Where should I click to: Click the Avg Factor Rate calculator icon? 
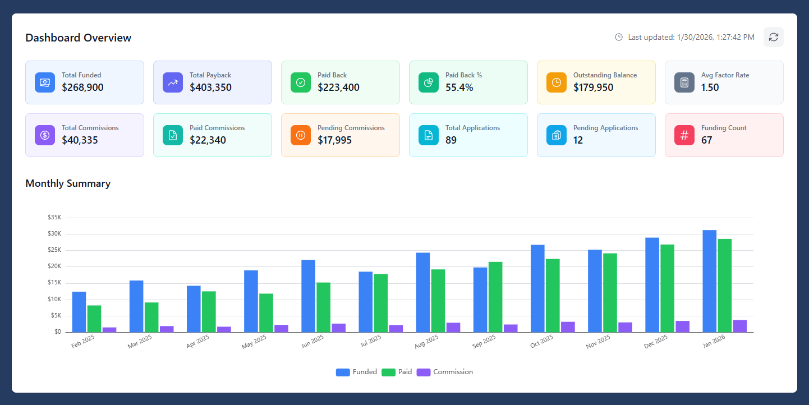[x=684, y=82]
